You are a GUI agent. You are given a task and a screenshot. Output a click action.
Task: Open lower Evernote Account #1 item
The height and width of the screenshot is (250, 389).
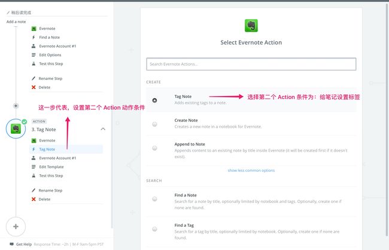pyautogui.click(x=57, y=158)
